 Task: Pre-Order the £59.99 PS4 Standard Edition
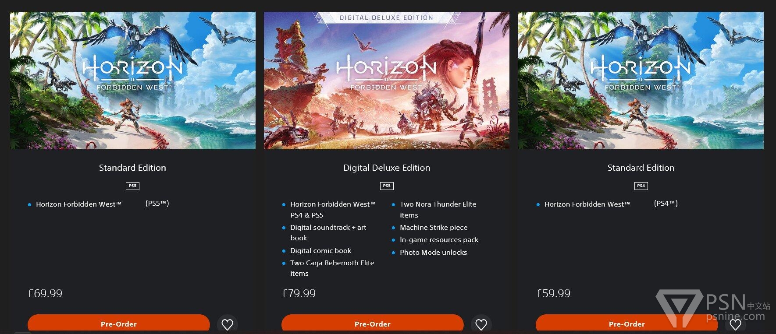627,324
